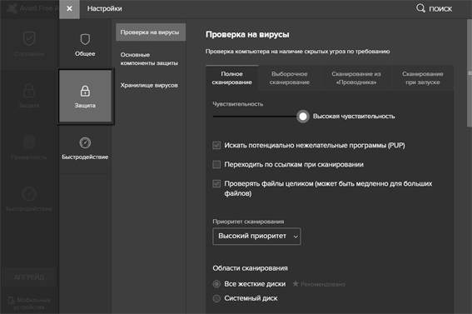Screen dimensions: 472x314
Task: Open the Высокий приоритет dropdown
Action: [256, 237]
